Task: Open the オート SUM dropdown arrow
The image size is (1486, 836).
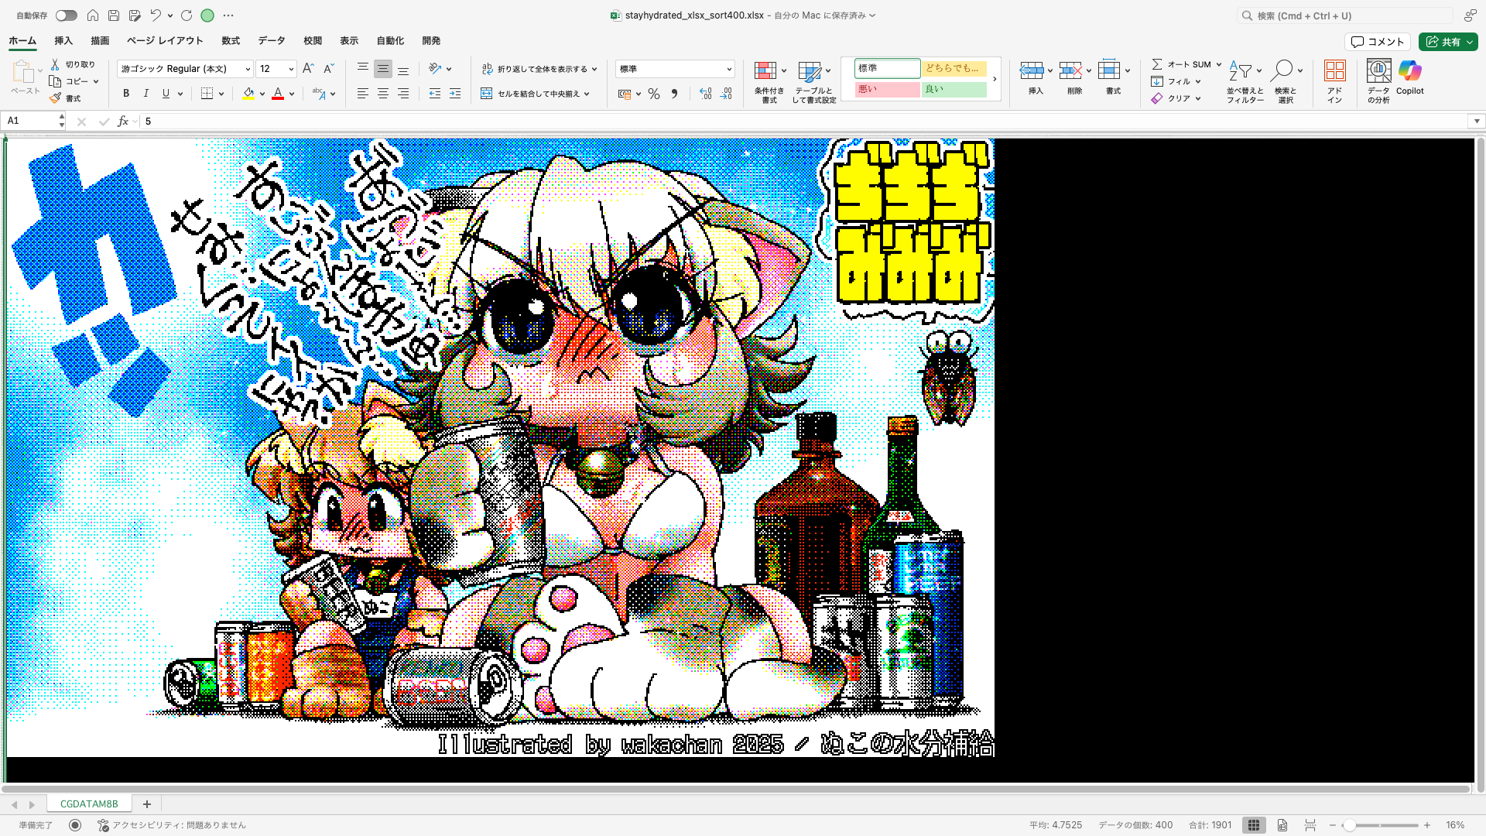Action: [x=1218, y=65]
